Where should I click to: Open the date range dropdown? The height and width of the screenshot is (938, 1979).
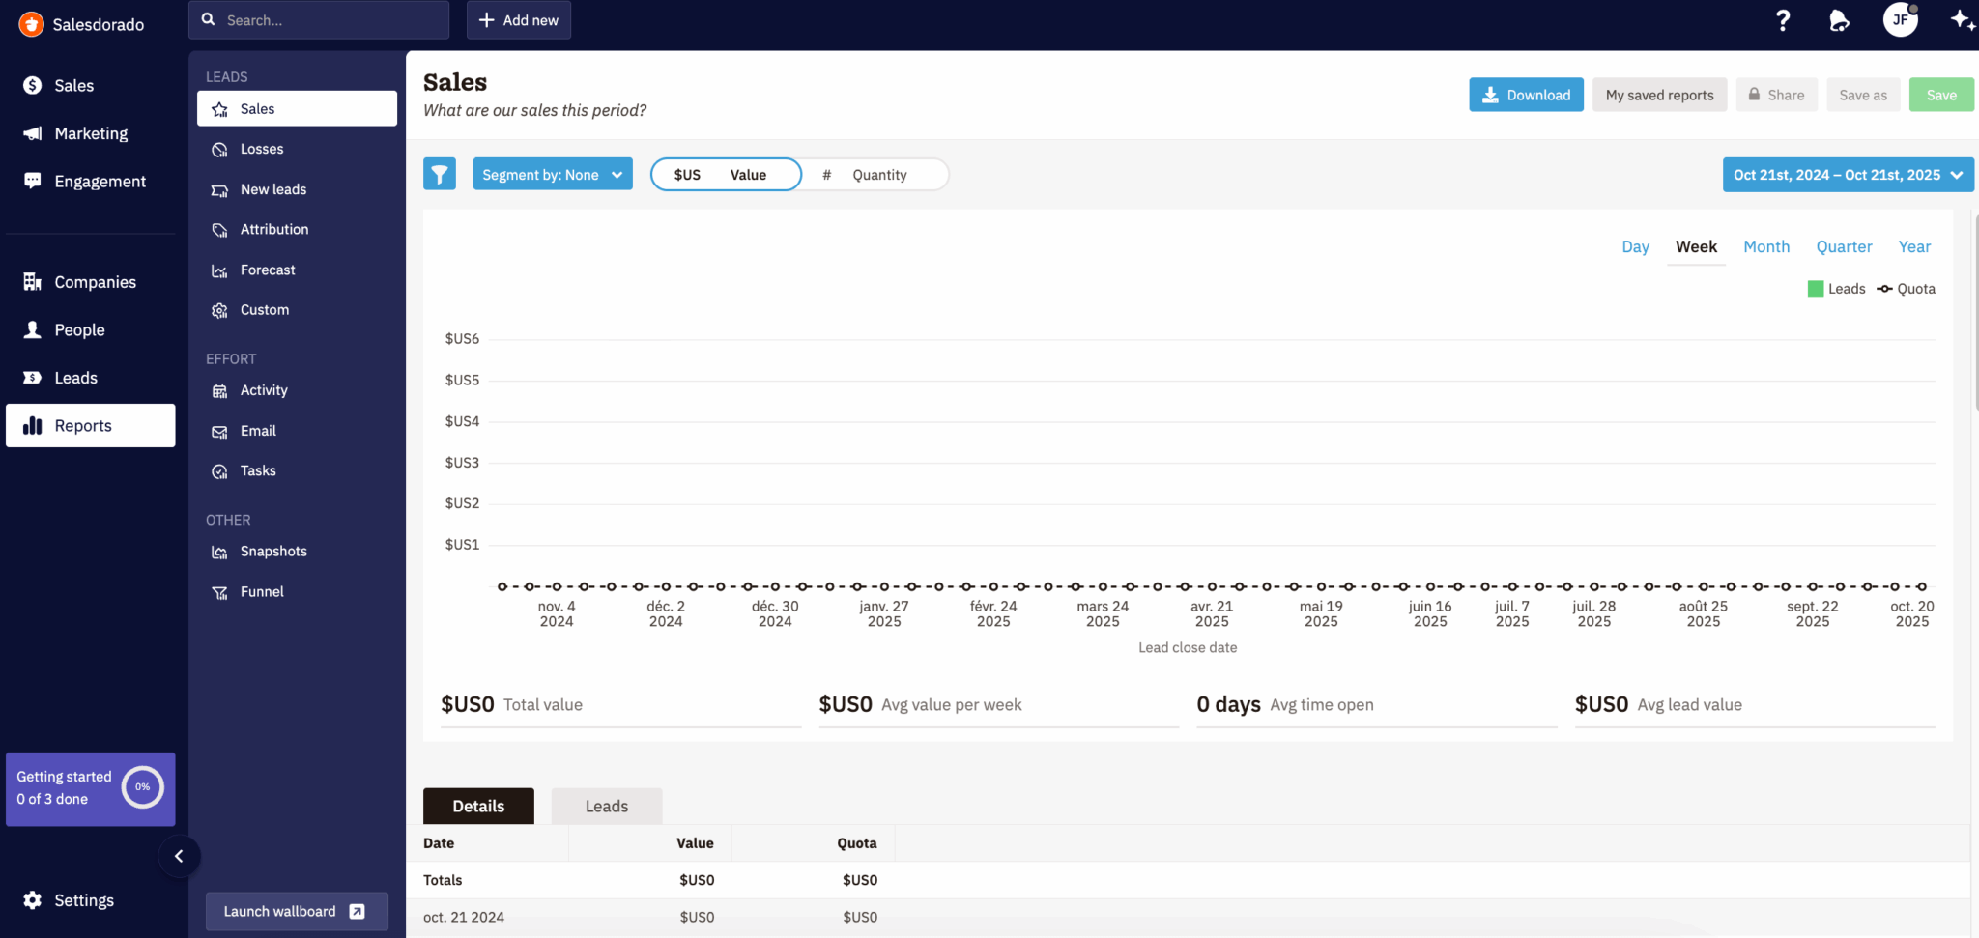(1848, 175)
